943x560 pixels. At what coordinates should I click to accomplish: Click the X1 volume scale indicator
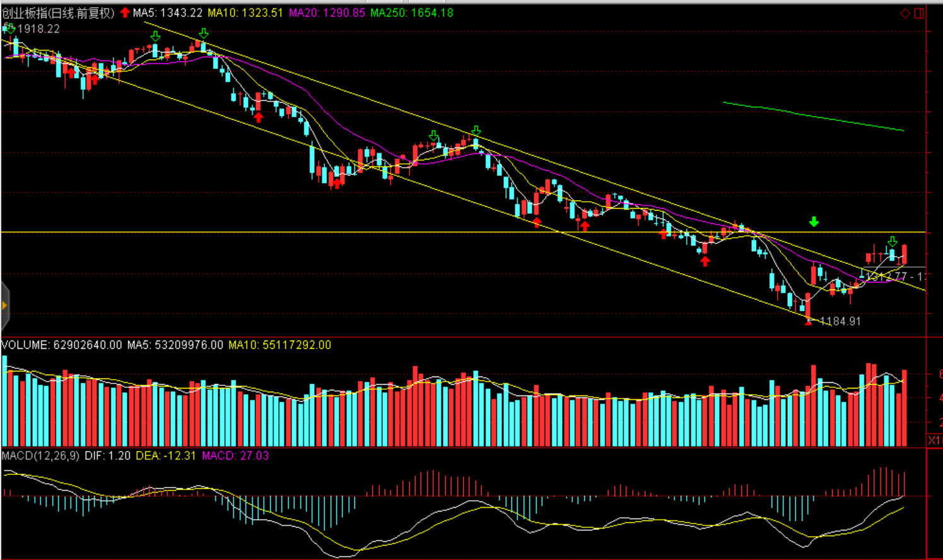[934, 440]
